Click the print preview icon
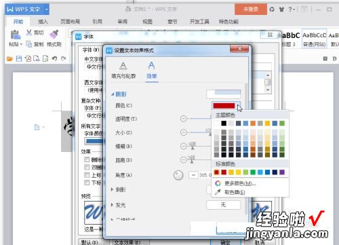The height and width of the screenshot is (245, 339). pyautogui.click(x=45, y=58)
